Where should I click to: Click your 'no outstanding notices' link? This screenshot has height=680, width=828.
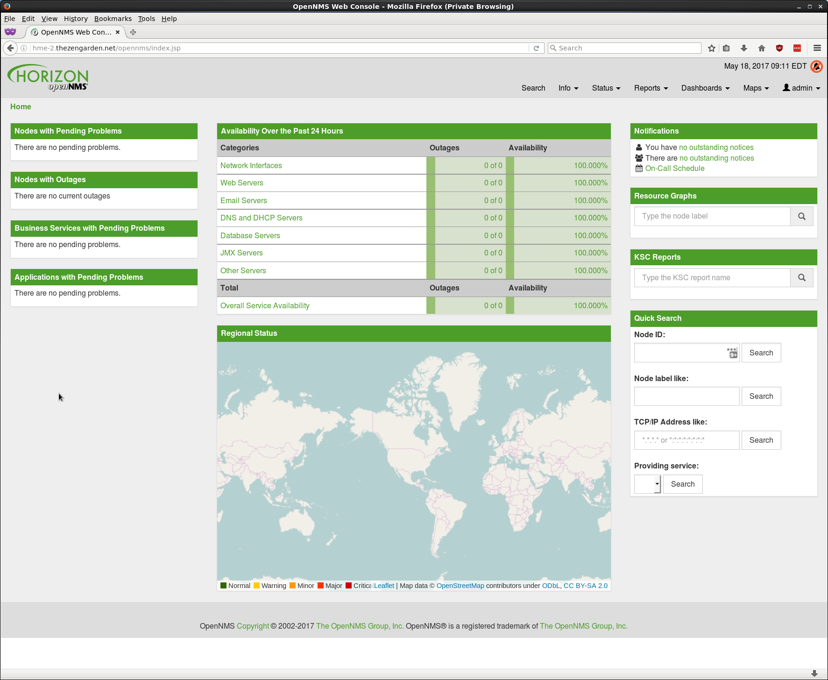click(x=716, y=147)
